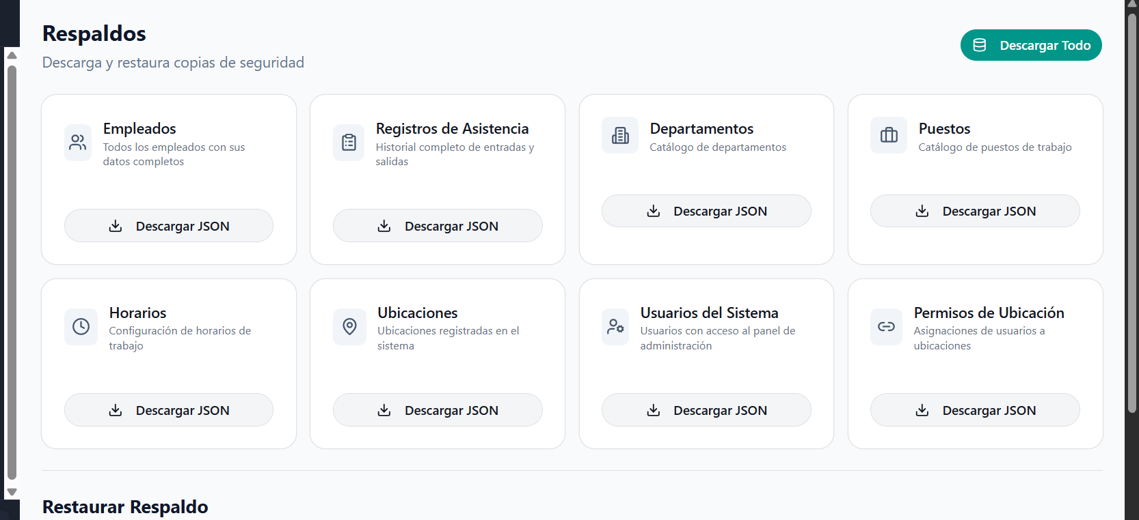
Task: Click the Ubicaciones map pin icon
Action: point(349,327)
